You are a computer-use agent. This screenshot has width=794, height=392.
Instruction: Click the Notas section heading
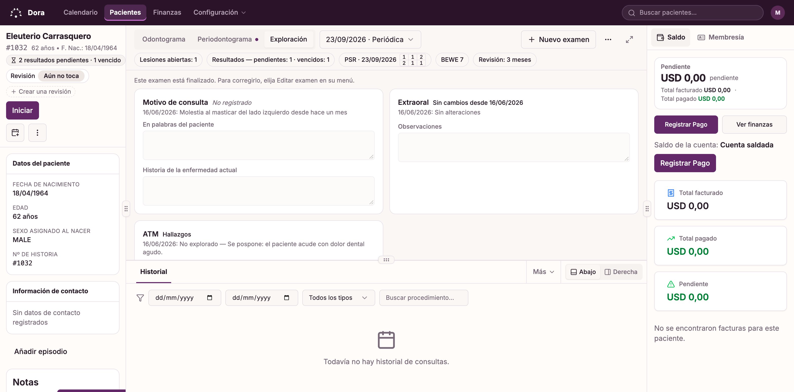point(25,382)
